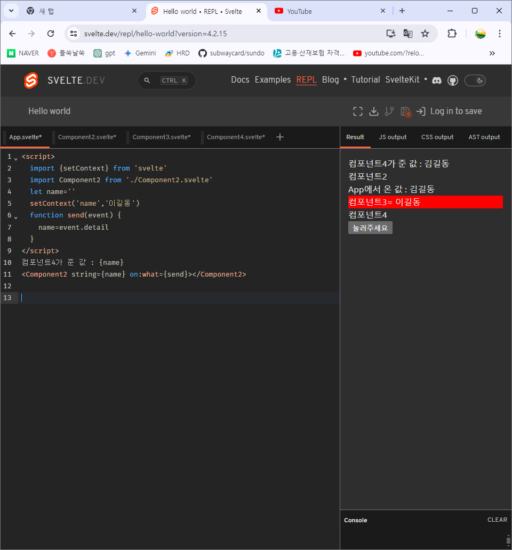The image size is (512, 550).
Task: Click the fork REPL icon
Action: 389,111
